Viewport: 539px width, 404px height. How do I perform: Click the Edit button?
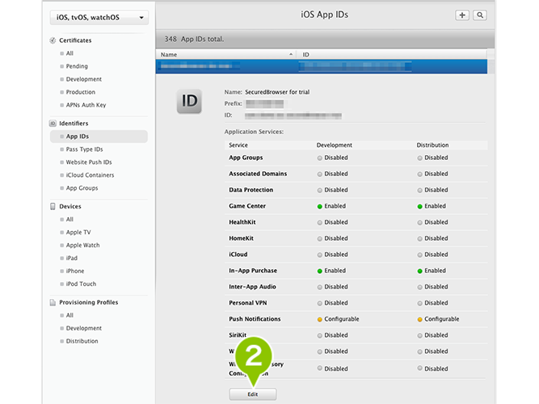(253, 394)
